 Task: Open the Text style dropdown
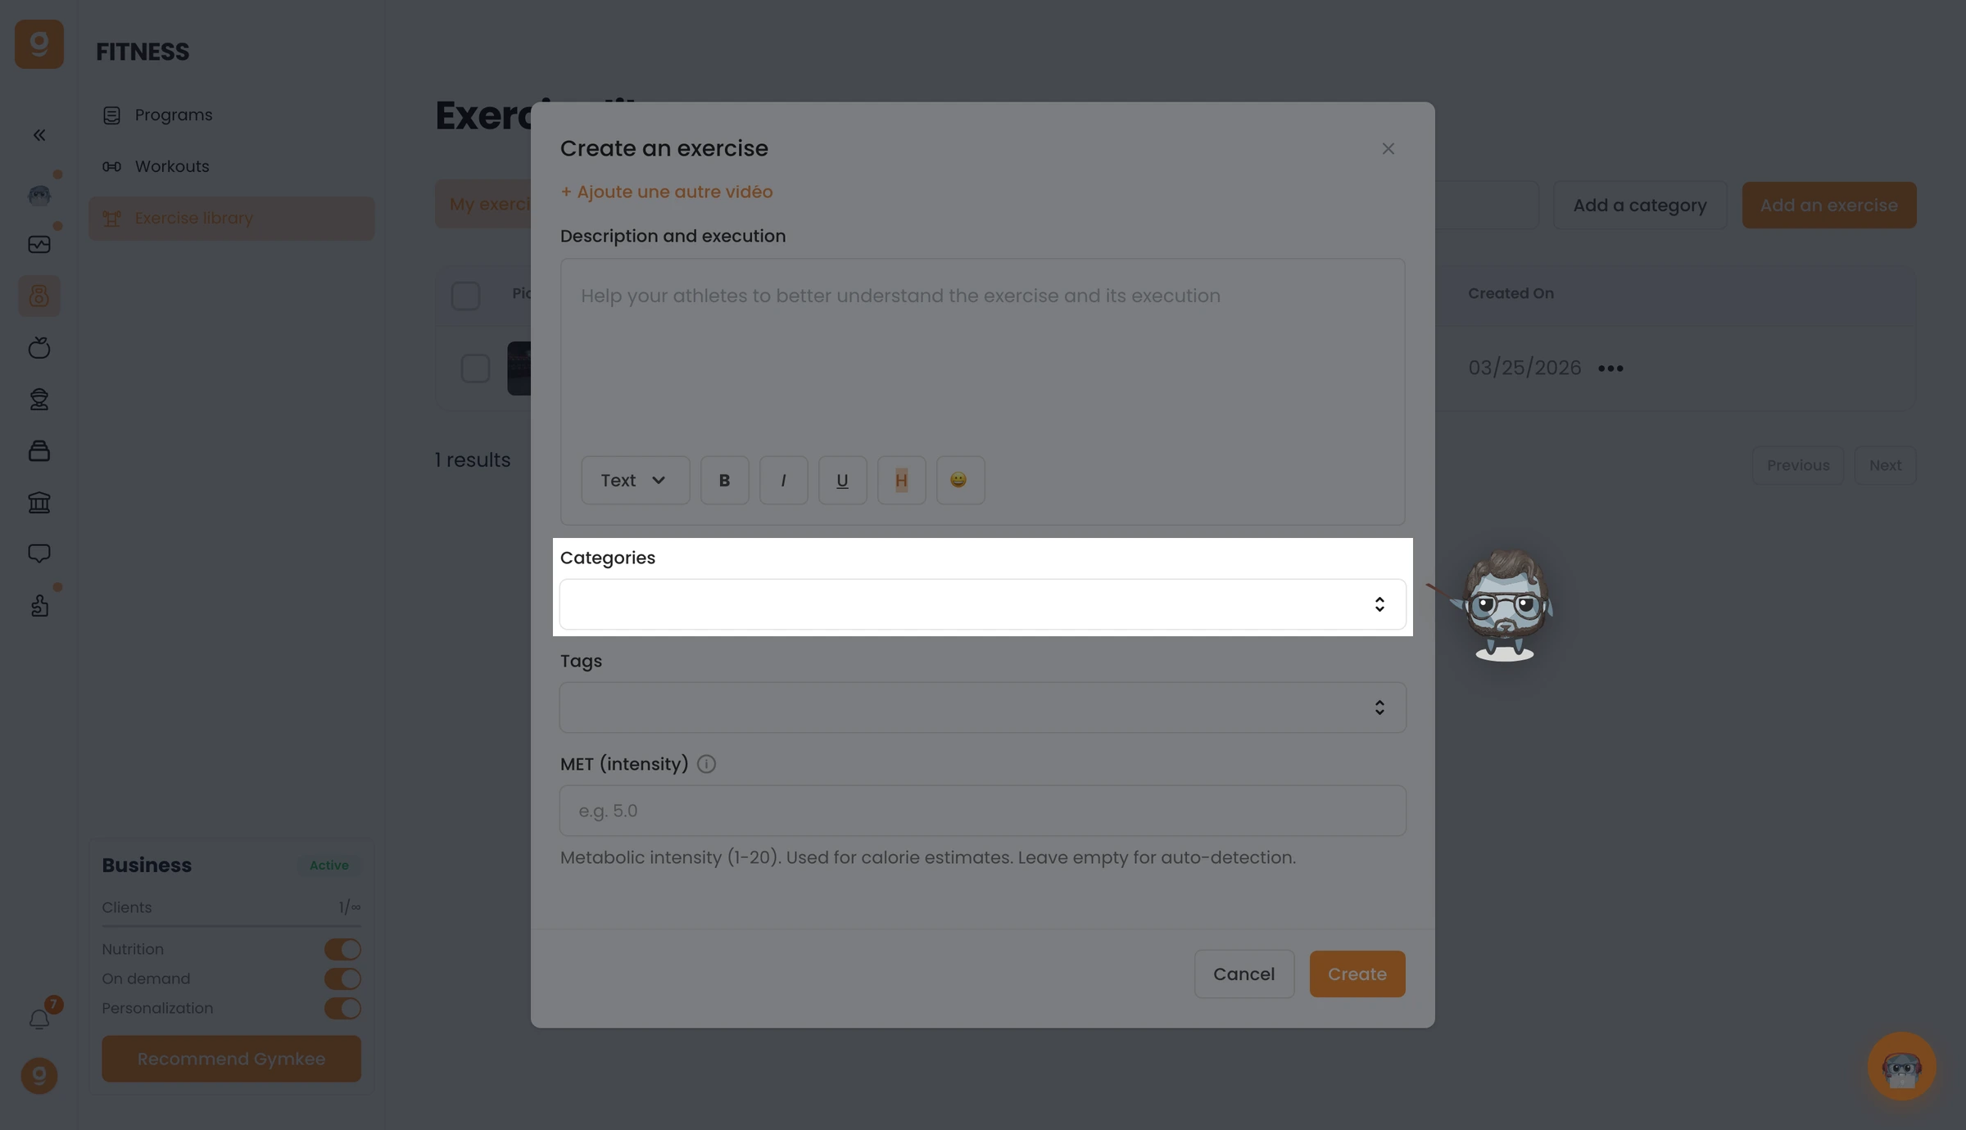click(x=635, y=480)
